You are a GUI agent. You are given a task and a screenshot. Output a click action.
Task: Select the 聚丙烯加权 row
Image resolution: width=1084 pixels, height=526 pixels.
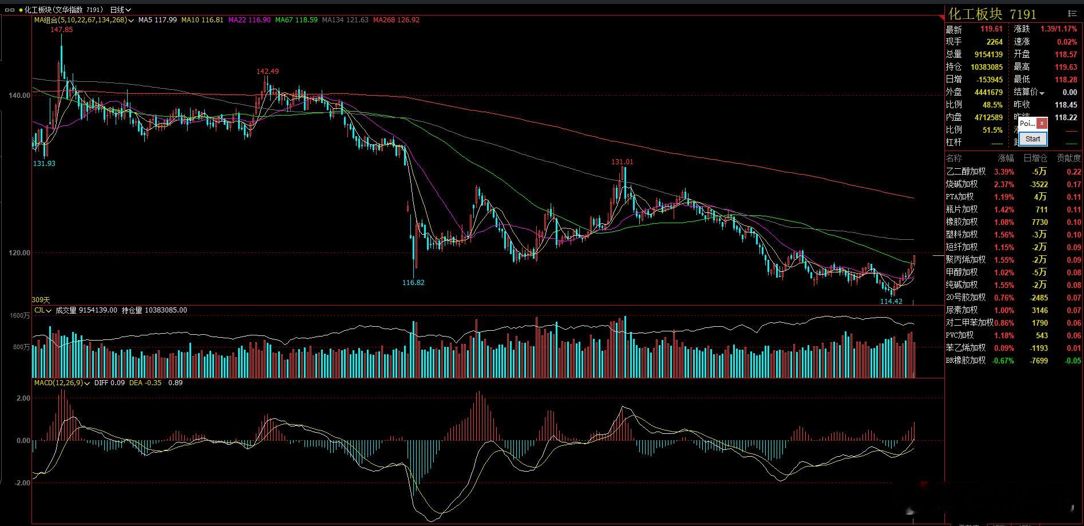[1014, 260]
